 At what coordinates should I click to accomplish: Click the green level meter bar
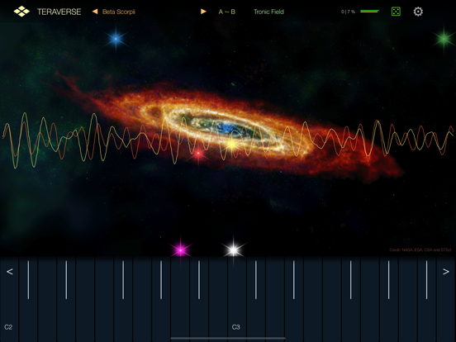(x=369, y=12)
